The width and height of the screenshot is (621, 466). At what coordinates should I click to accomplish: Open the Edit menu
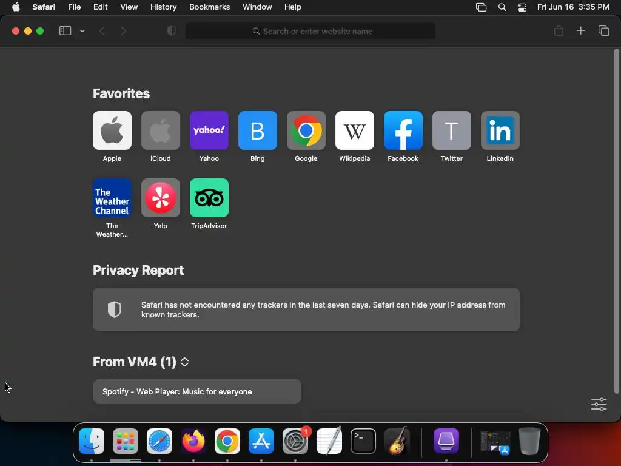pyautogui.click(x=100, y=7)
